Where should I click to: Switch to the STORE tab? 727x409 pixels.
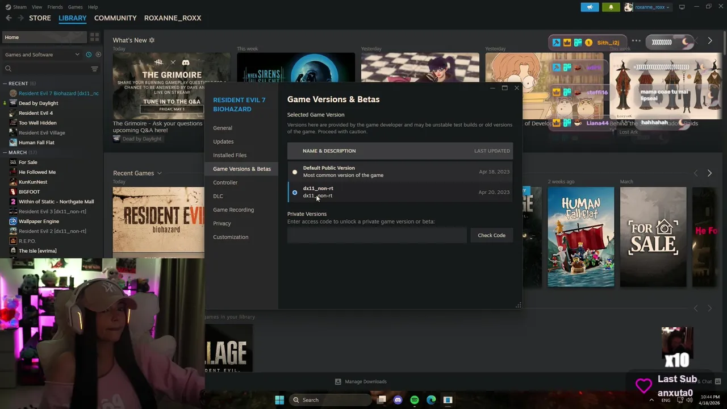pos(40,18)
